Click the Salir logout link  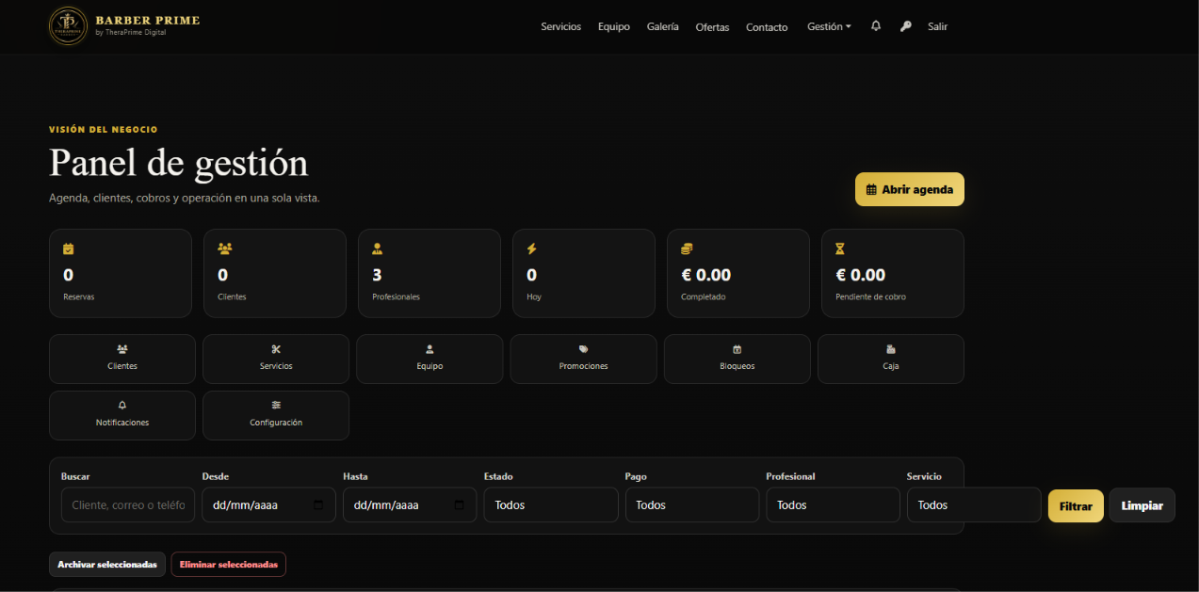pyautogui.click(x=937, y=26)
